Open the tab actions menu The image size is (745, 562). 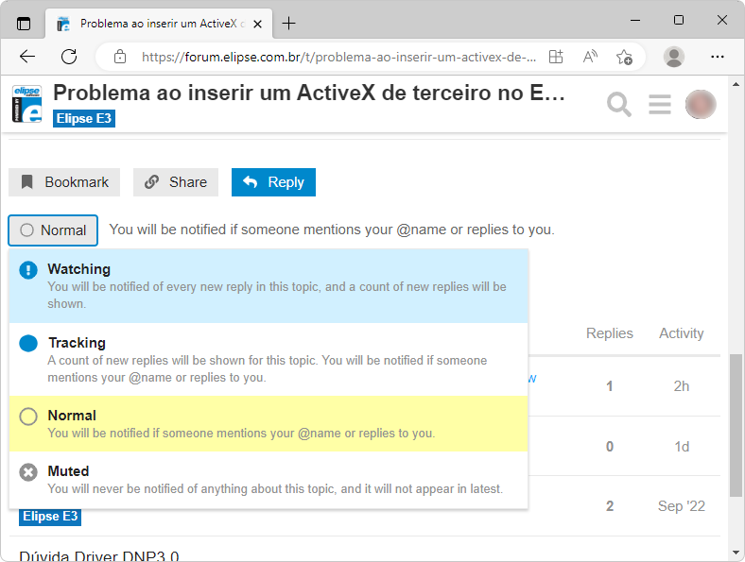pyautogui.click(x=24, y=23)
